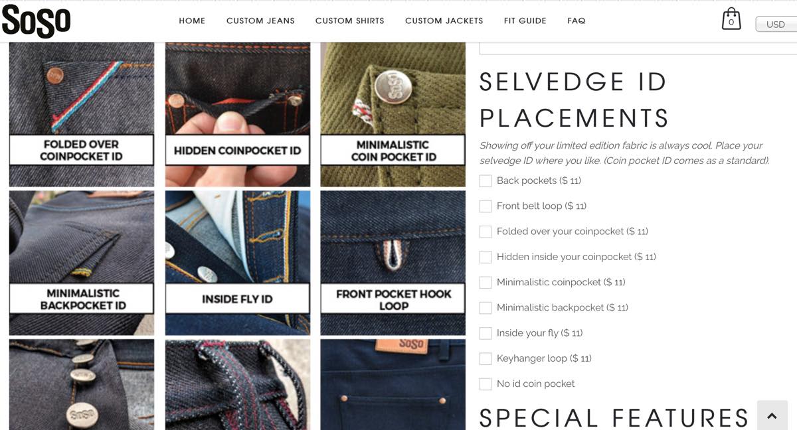Tick Folded over your coinpocket checkbox
The height and width of the screenshot is (430, 797).
(486, 232)
